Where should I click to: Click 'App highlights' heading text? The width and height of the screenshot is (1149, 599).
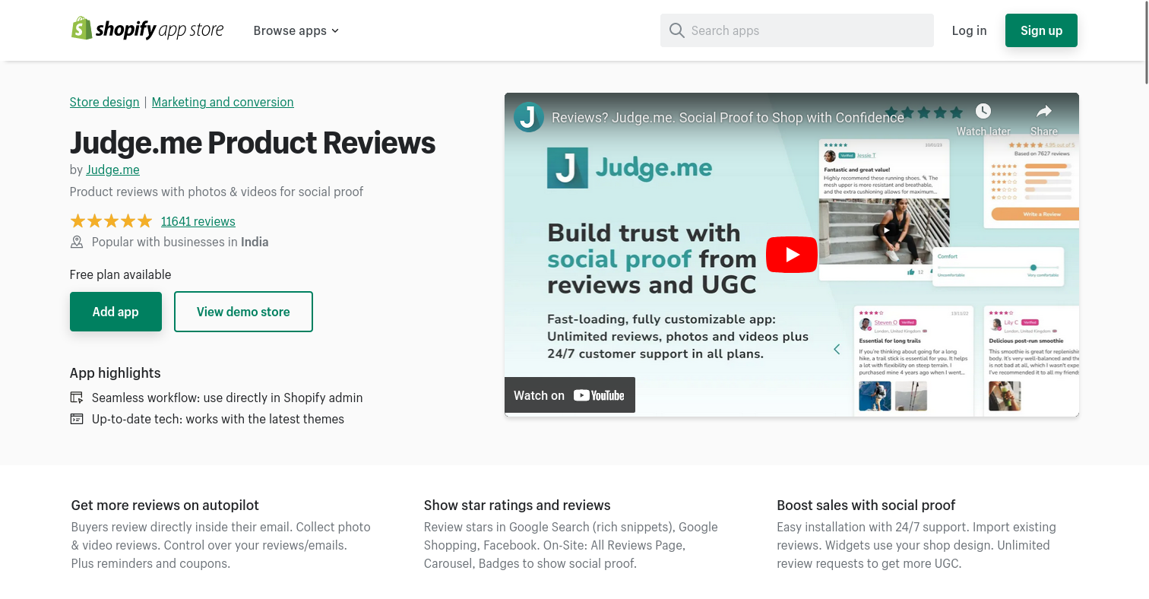[x=115, y=373]
